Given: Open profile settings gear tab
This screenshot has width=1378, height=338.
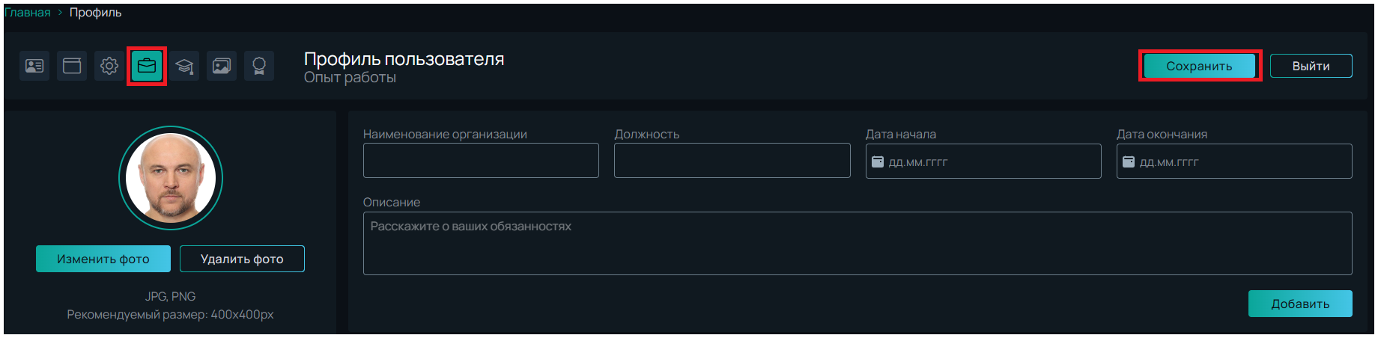Looking at the screenshot, I should (x=109, y=66).
